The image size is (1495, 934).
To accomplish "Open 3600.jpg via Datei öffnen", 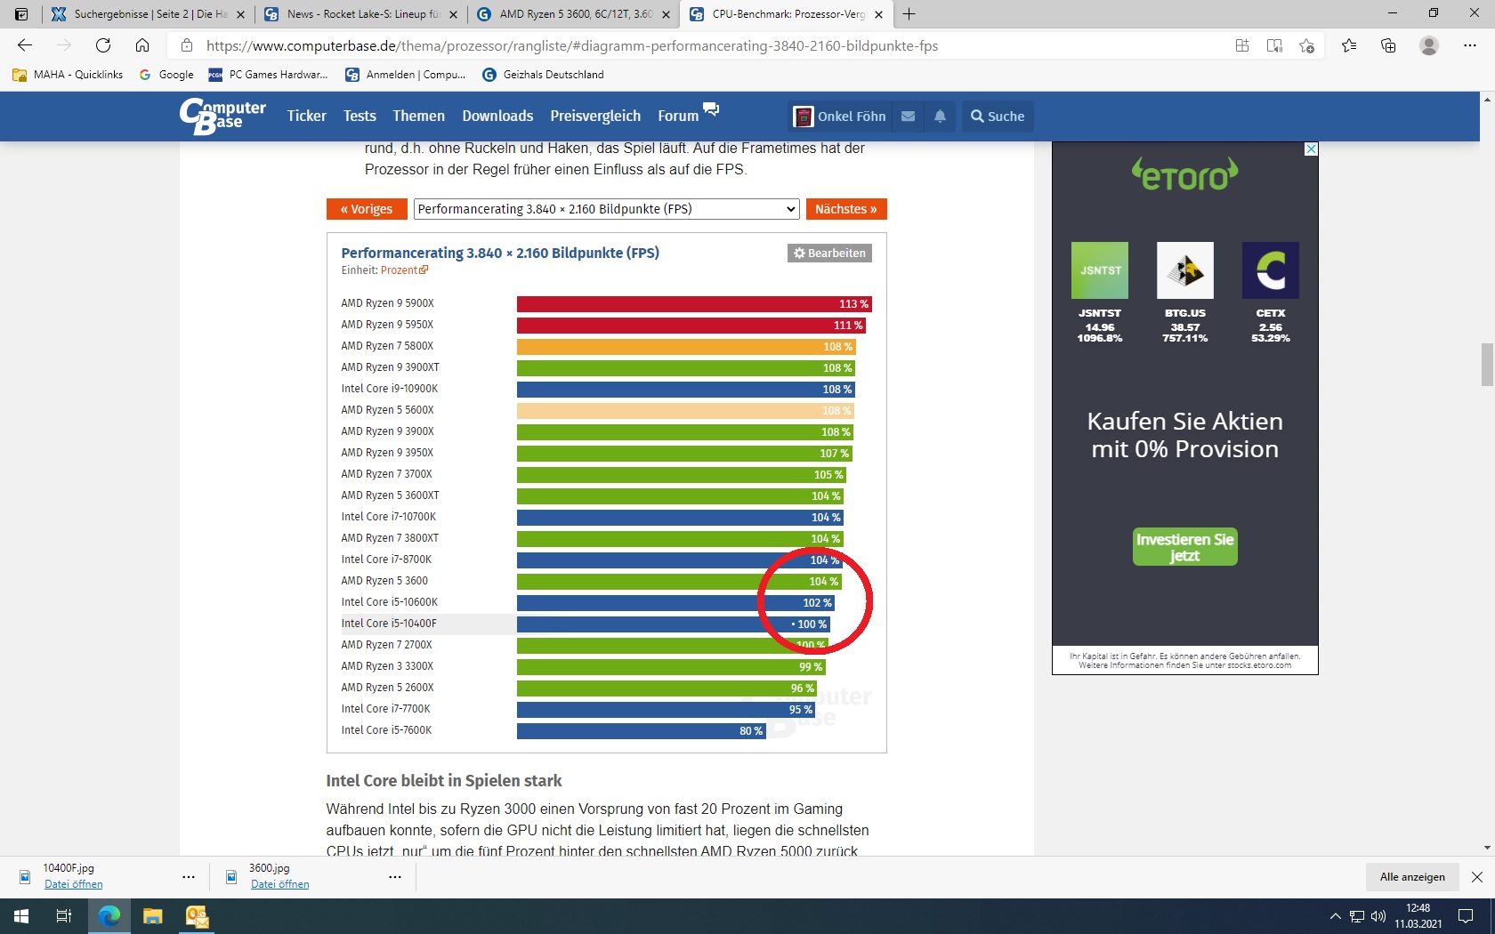I will pyautogui.click(x=280, y=884).
